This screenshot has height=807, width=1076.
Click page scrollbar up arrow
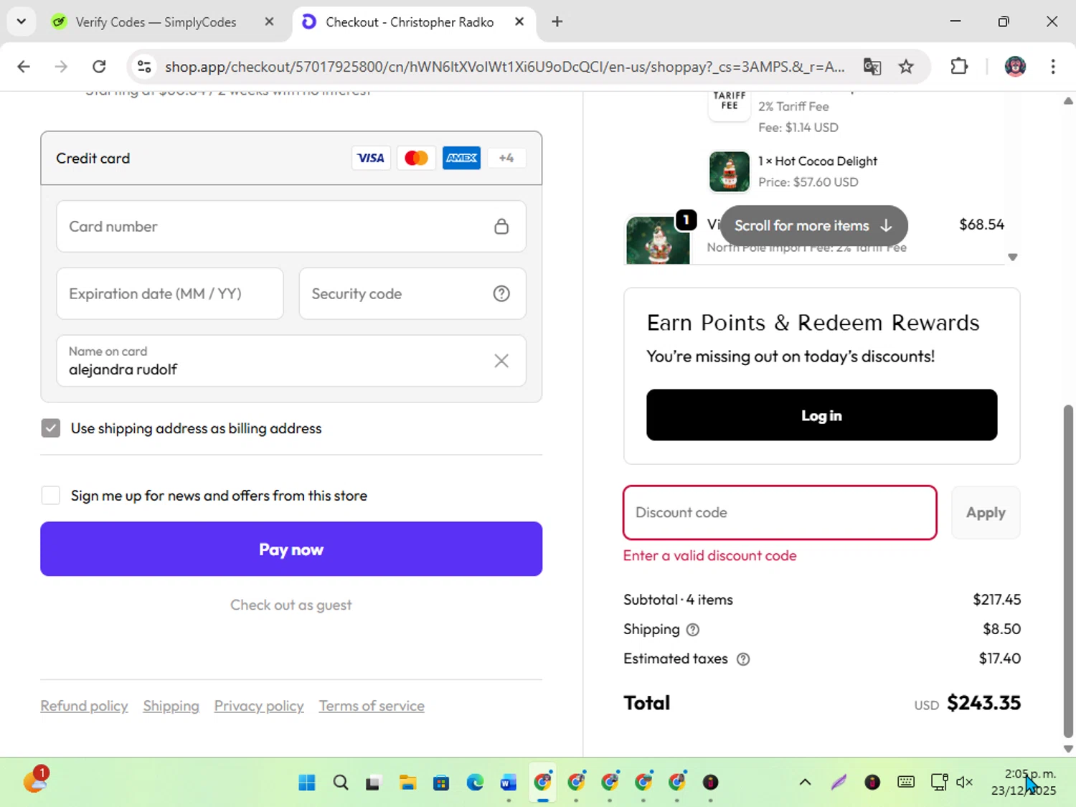point(1068,101)
